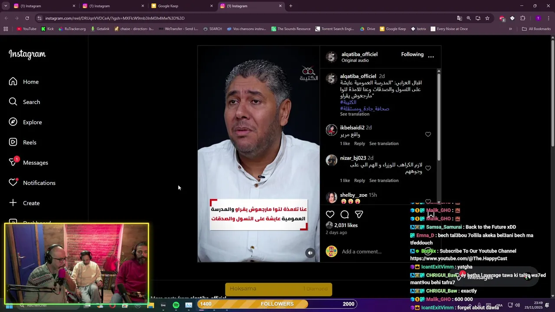Open Every Noise at Once bookmark
This screenshot has height=312, width=555.
point(449,29)
